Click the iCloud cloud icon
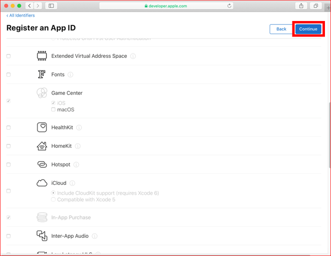This screenshot has width=331, height=256. [x=42, y=183]
